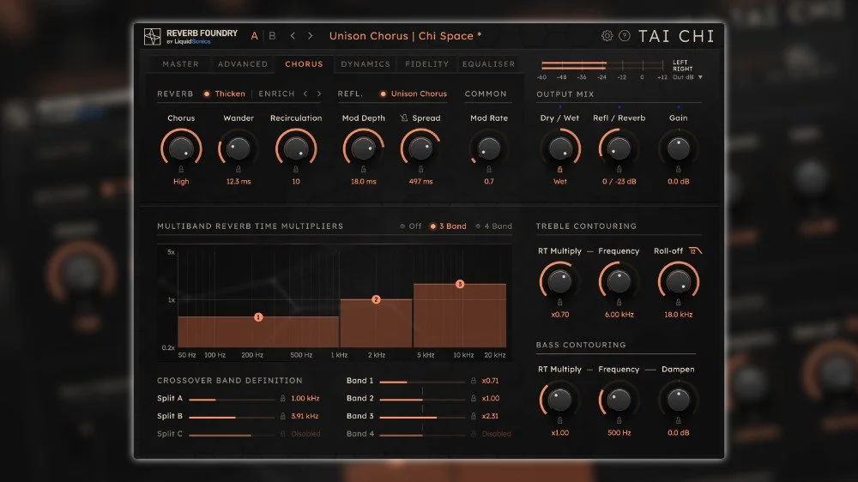
Task: Select the Chorus tab
Action: pyautogui.click(x=305, y=64)
